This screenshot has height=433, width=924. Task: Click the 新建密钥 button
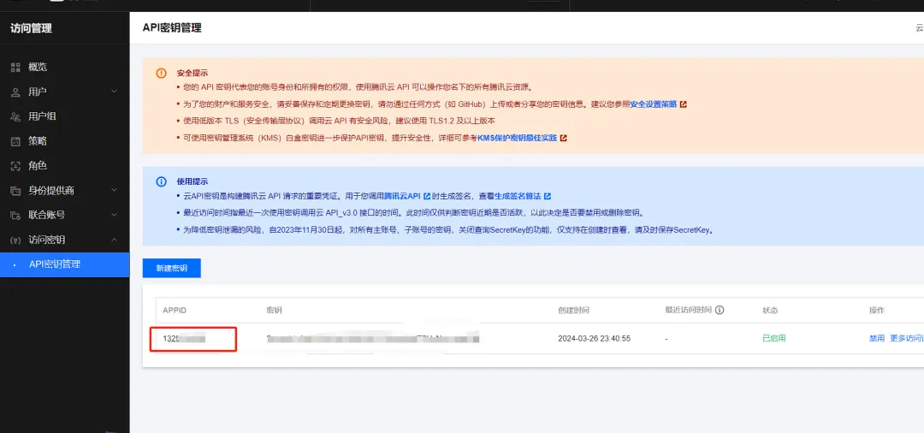pyautogui.click(x=171, y=268)
